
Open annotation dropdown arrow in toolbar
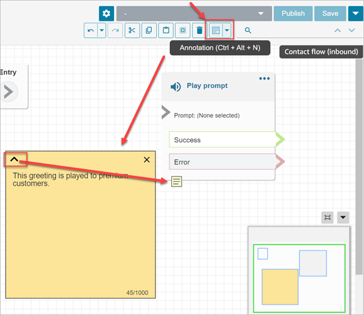[x=227, y=30]
